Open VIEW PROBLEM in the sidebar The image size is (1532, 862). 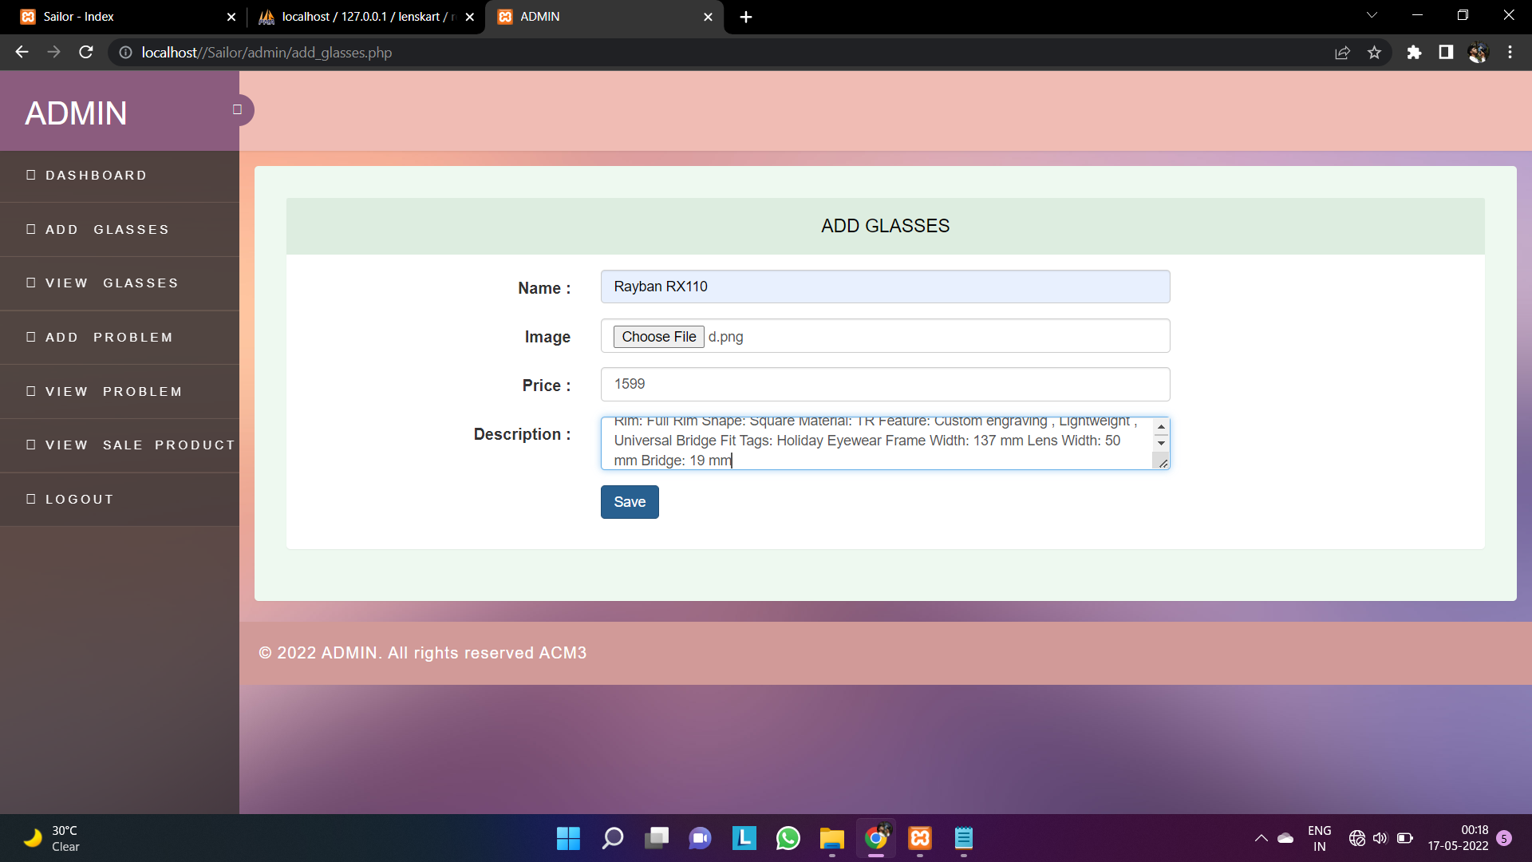120,392
